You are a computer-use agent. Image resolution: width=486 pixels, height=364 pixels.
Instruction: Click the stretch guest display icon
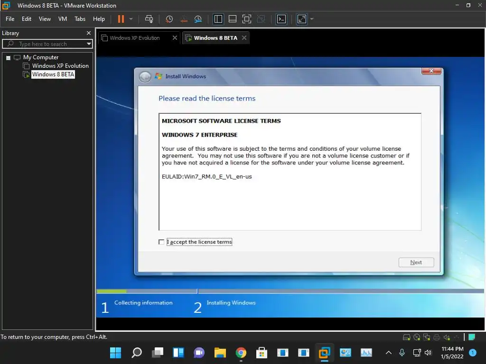[x=301, y=19]
